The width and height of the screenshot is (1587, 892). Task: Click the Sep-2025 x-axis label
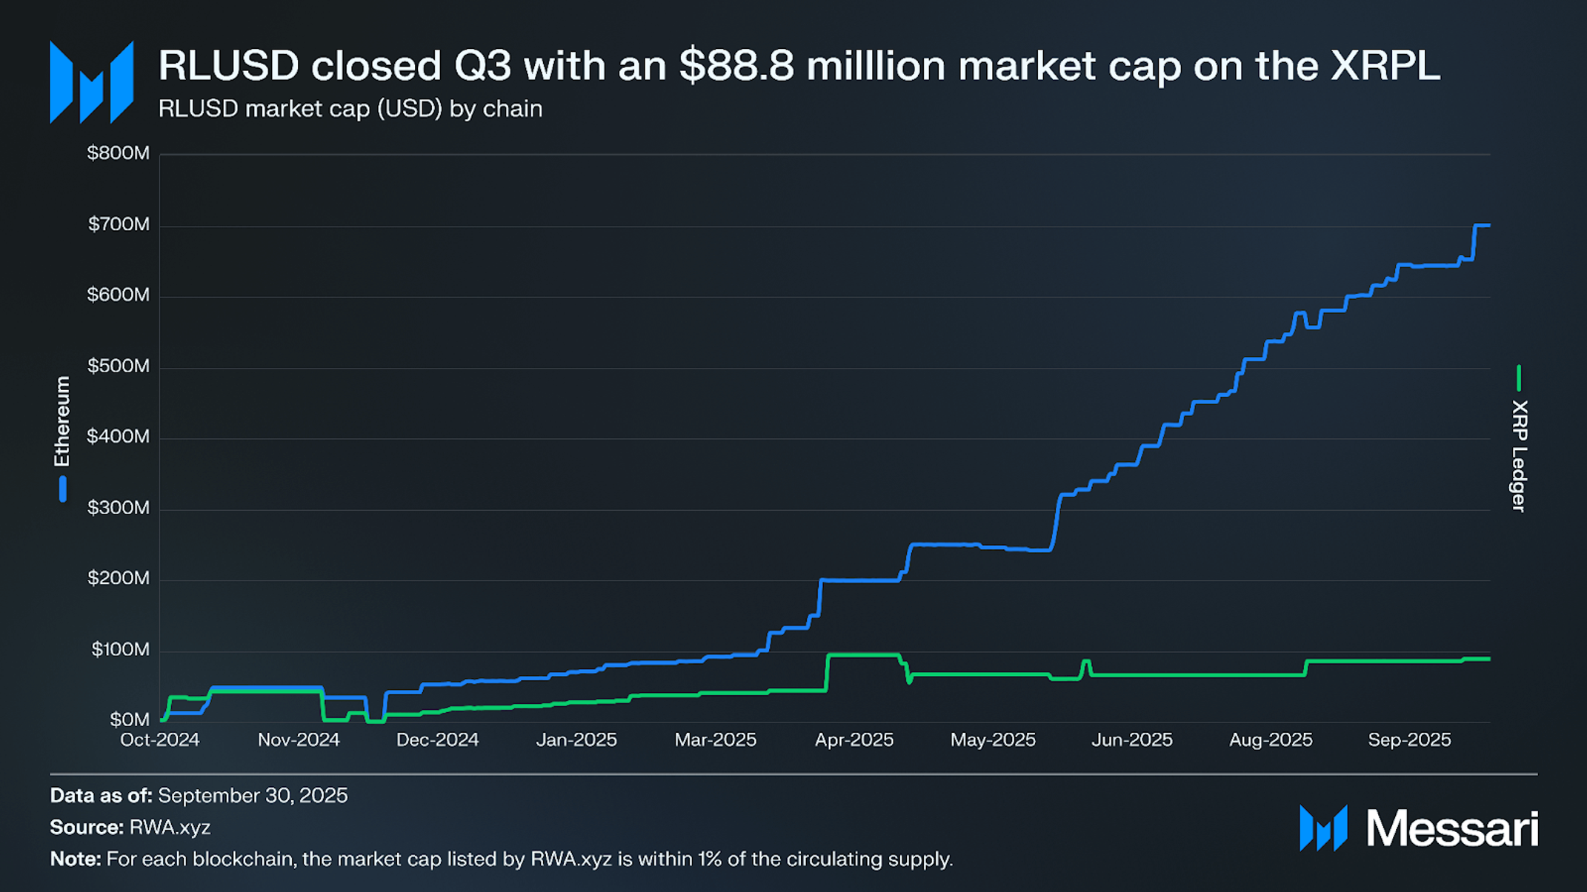pyautogui.click(x=1409, y=740)
